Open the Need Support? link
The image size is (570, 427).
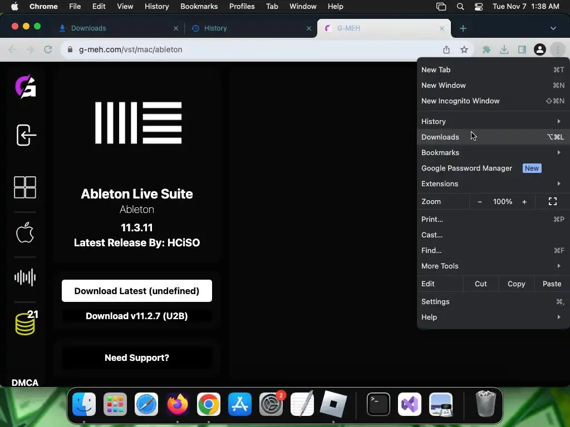(x=137, y=358)
